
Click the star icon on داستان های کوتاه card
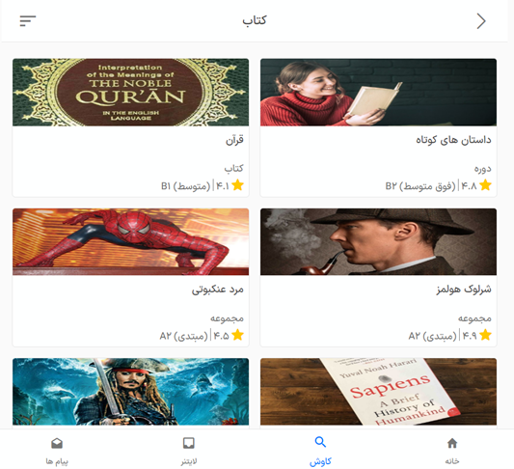click(485, 185)
